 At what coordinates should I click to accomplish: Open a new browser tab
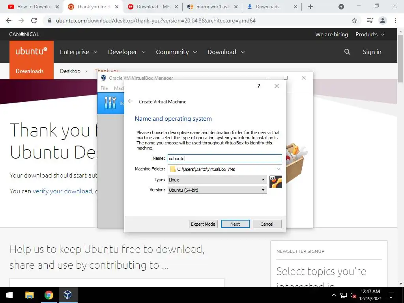pyautogui.click(x=310, y=7)
